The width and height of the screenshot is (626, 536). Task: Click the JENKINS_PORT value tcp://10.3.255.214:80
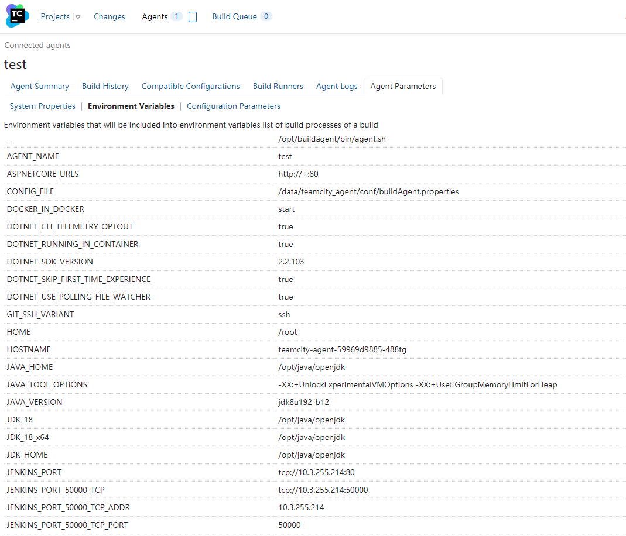pyautogui.click(x=316, y=472)
